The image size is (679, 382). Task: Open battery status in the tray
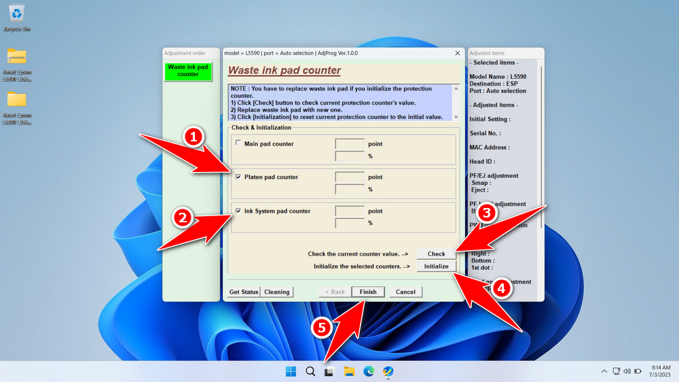638,372
